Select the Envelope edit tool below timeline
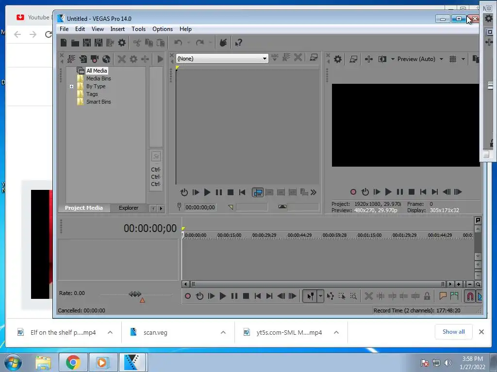This screenshot has width=497, height=372. pos(330,296)
